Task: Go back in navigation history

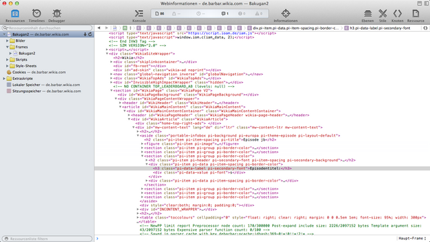Action: pyautogui.click(x=99, y=28)
